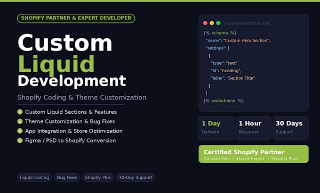
Task: Click the 1 Day Delivery card
Action: click(x=216, y=128)
